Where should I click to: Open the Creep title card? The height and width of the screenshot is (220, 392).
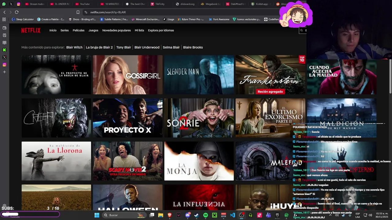56,118
